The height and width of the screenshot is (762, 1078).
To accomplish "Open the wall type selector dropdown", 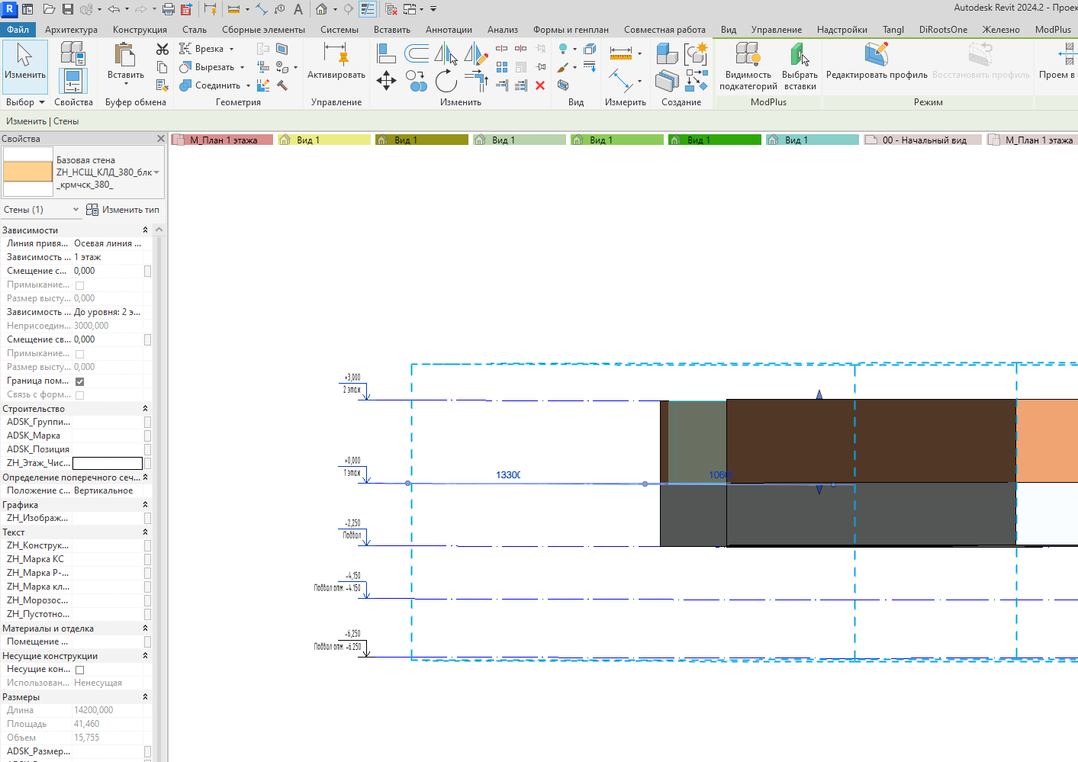I will [x=156, y=172].
